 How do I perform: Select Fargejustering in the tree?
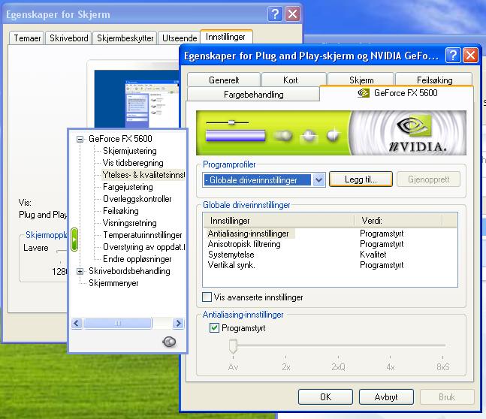(x=128, y=187)
